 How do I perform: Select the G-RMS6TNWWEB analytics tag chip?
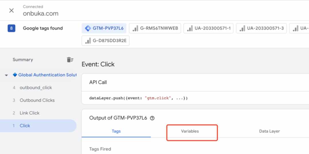pyautogui.click(x=155, y=28)
